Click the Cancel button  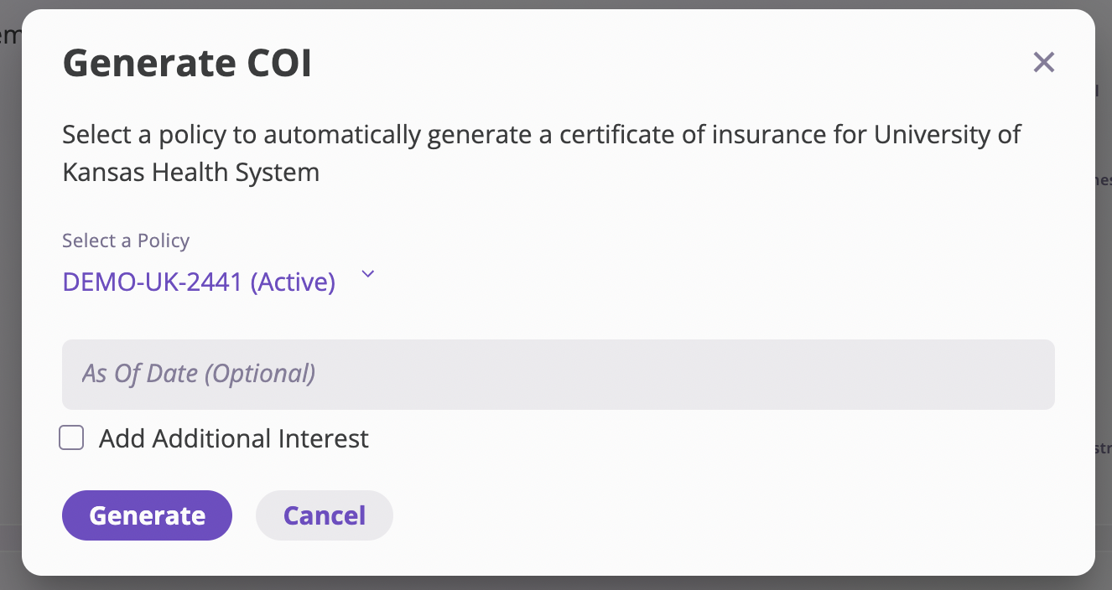324,515
